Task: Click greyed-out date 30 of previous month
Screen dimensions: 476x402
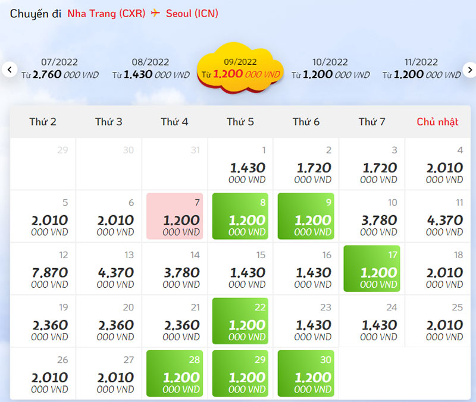Action: (x=109, y=164)
